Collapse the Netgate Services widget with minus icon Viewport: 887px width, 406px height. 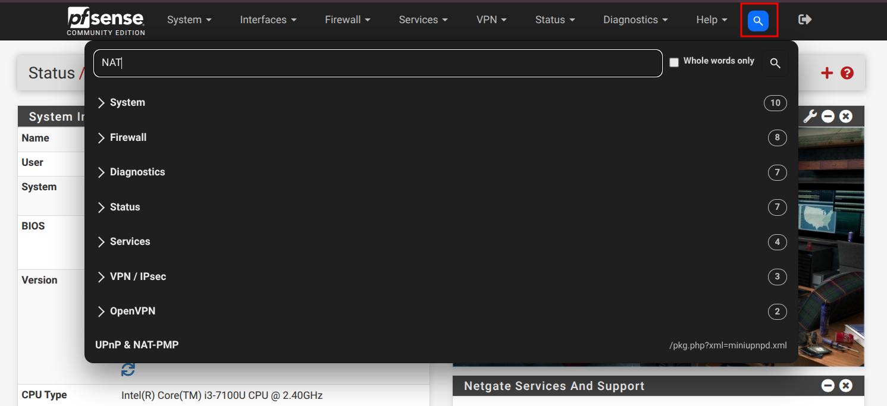pyautogui.click(x=828, y=385)
